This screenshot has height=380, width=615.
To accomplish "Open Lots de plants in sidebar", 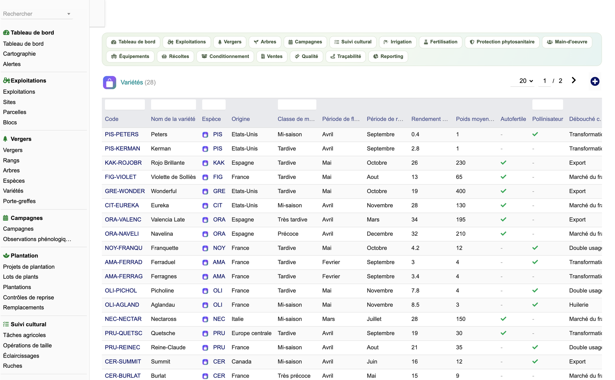I will pyautogui.click(x=21, y=277).
